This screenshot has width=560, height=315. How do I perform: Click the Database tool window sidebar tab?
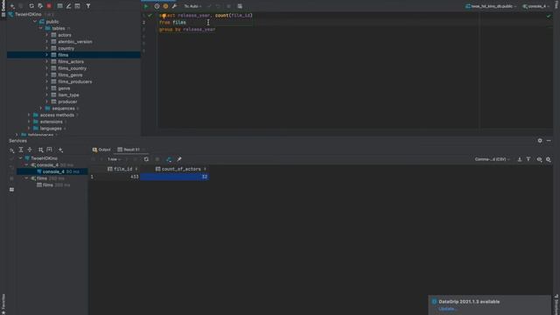point(3,8)
